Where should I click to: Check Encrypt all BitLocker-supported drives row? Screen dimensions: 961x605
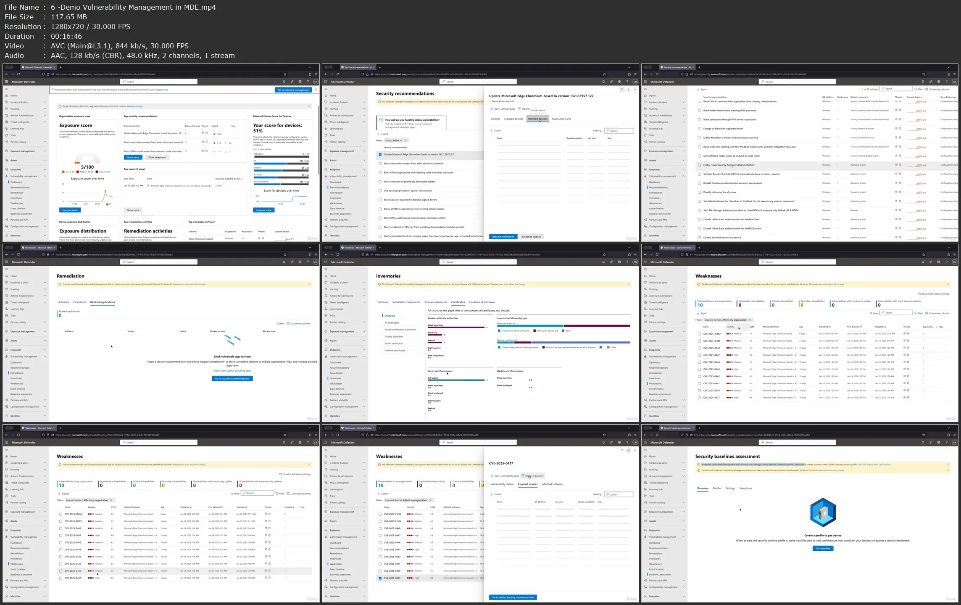coord(699,129)
